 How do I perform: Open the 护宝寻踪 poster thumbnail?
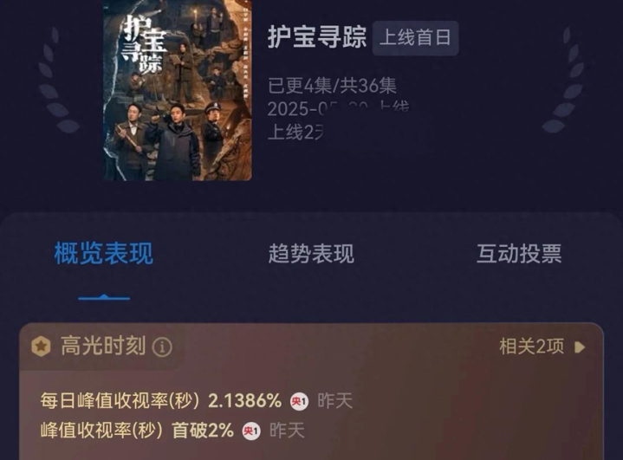[178, 90]
